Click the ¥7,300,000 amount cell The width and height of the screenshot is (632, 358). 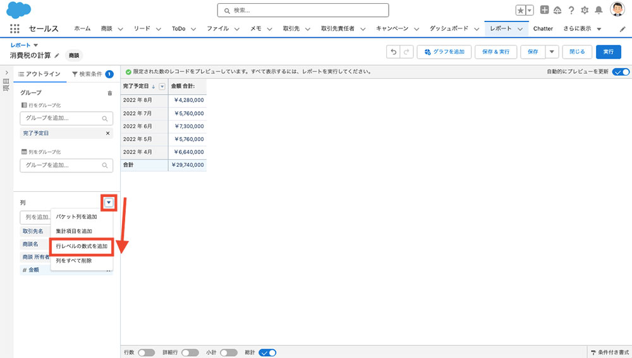188,126
